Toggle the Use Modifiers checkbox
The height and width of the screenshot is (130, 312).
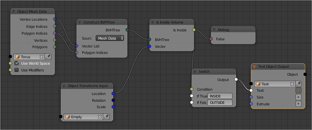pos(17,70)
